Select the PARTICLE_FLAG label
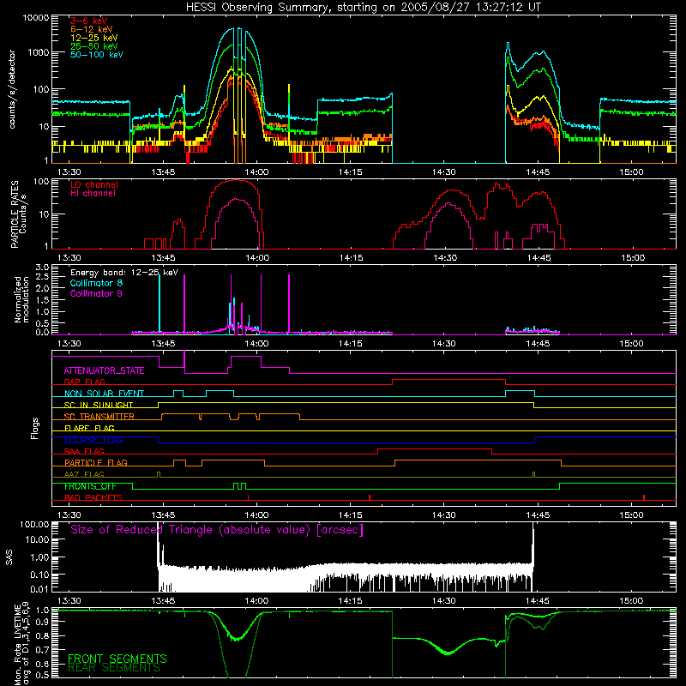Image resolution: width=686 pixels, height=686 pixels. (x=96, y=463)
